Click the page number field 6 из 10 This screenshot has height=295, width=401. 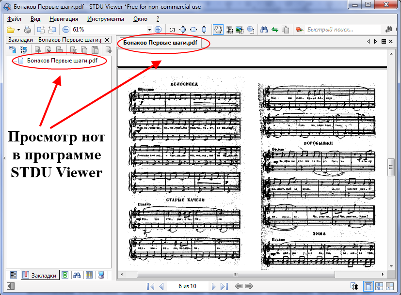click(187, 286)
